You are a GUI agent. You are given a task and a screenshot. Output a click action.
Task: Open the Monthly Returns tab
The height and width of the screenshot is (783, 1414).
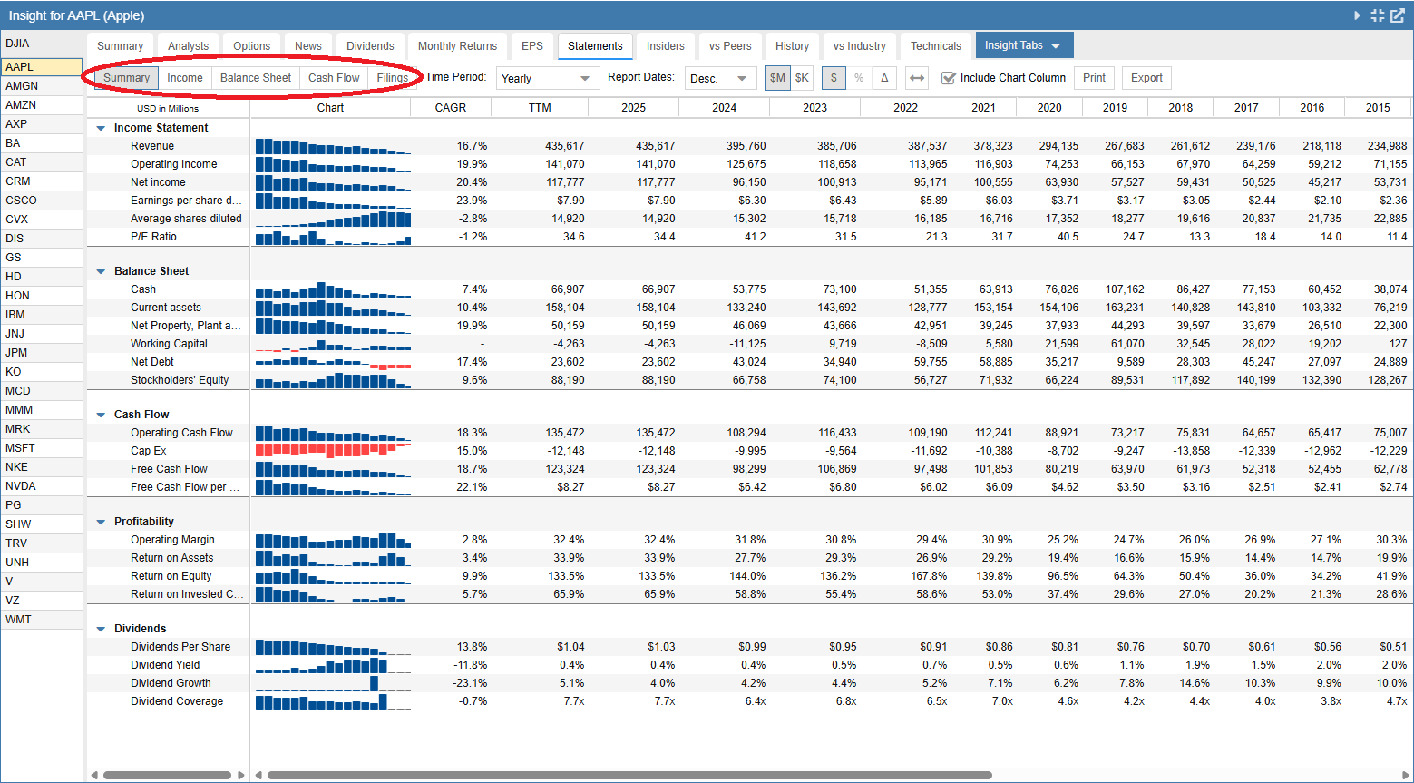(458, 46)
